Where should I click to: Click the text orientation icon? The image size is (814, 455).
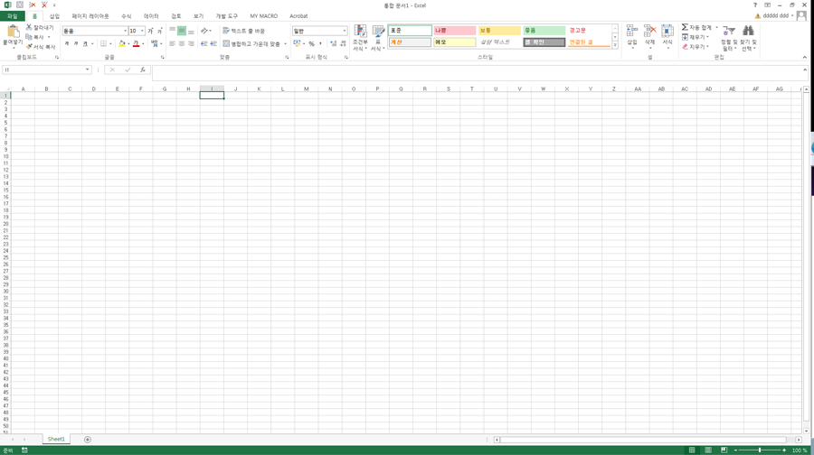coord(204,31)
